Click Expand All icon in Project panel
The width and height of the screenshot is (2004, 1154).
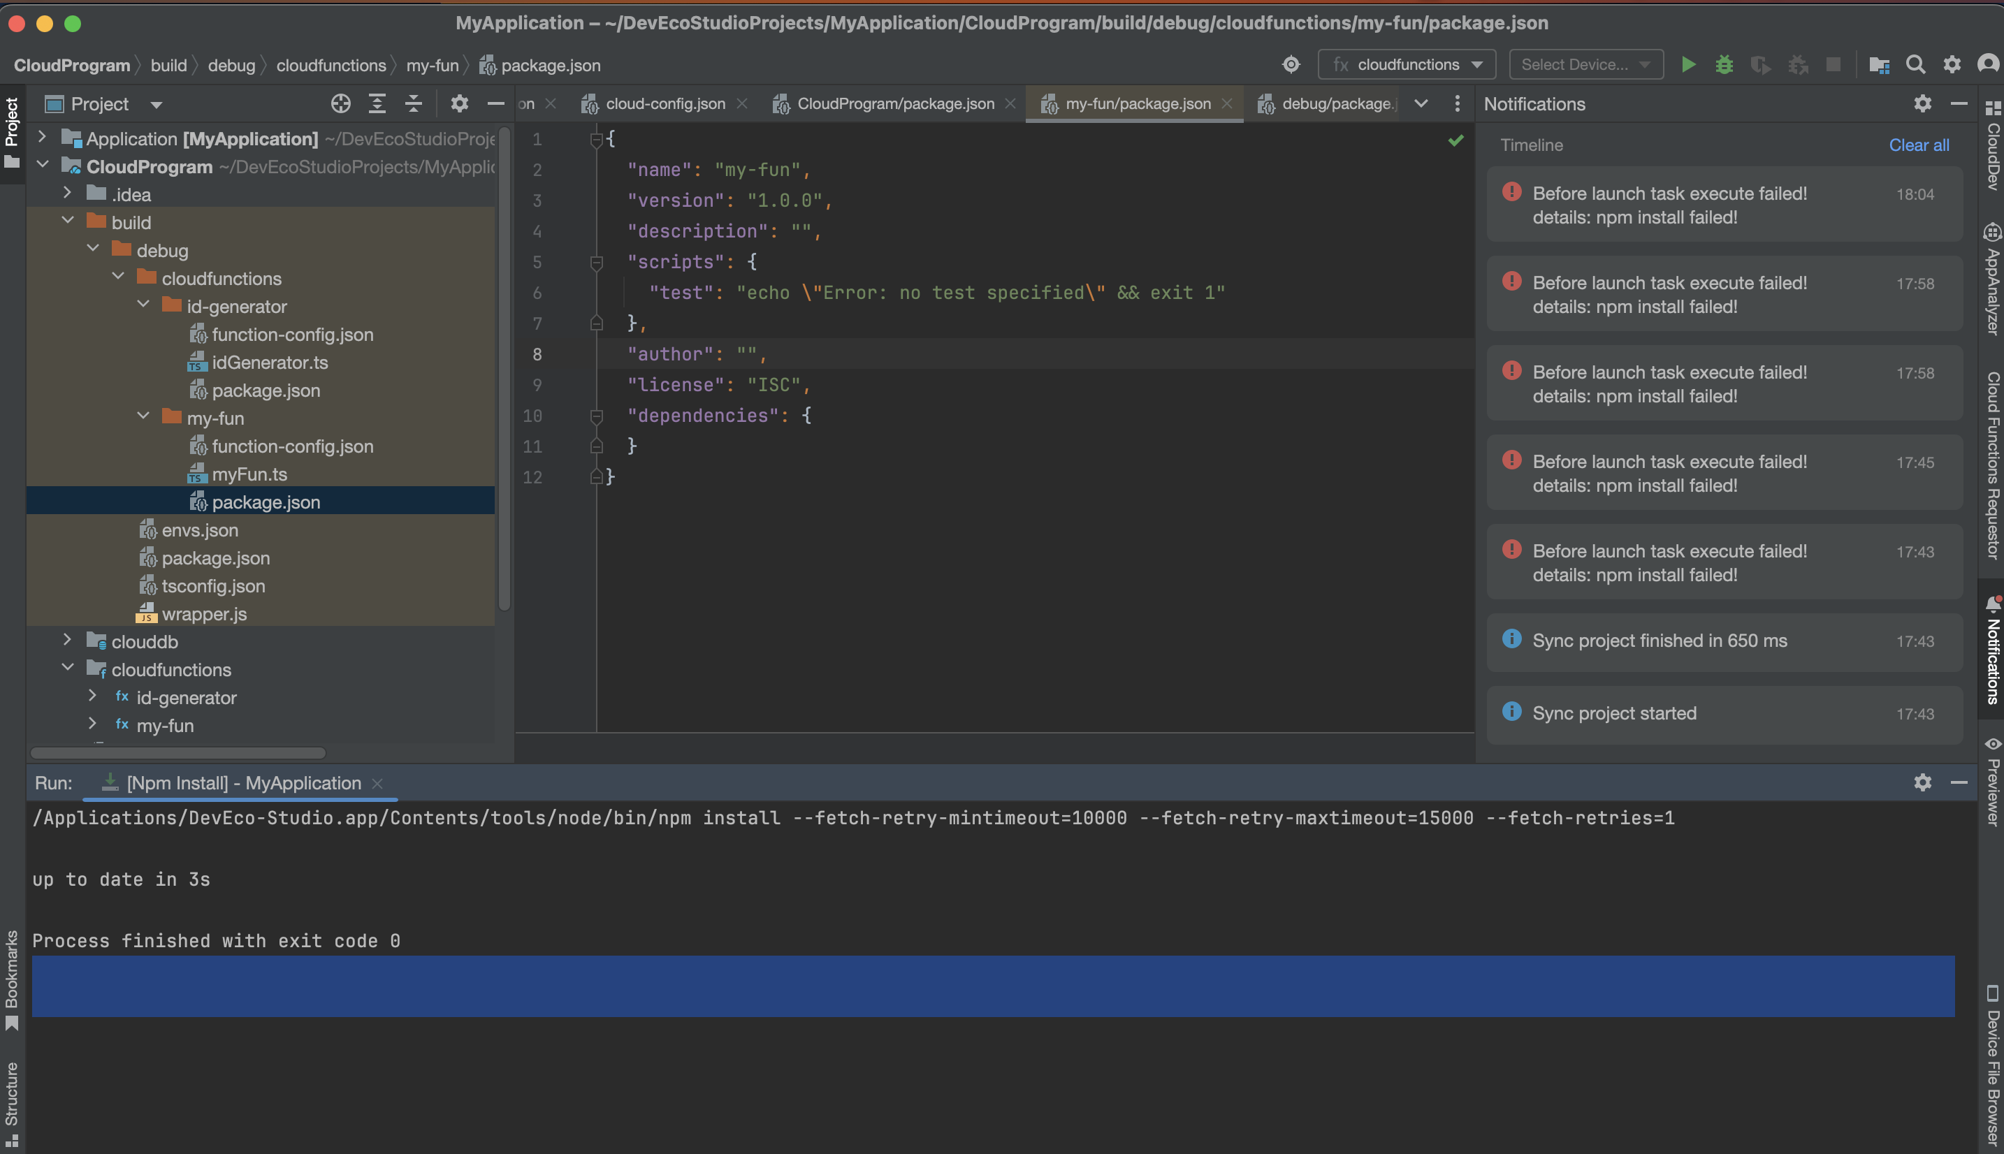(x=377, y=104)
